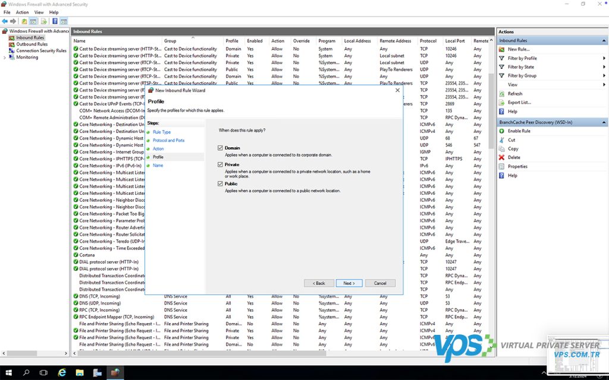Go to the Name wizard step
The height and width of the screenshot is (380, 609).
tap(158, 166)
